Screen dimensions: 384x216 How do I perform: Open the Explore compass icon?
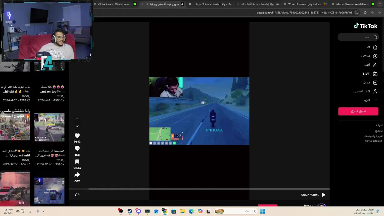[x=375, y=56]
